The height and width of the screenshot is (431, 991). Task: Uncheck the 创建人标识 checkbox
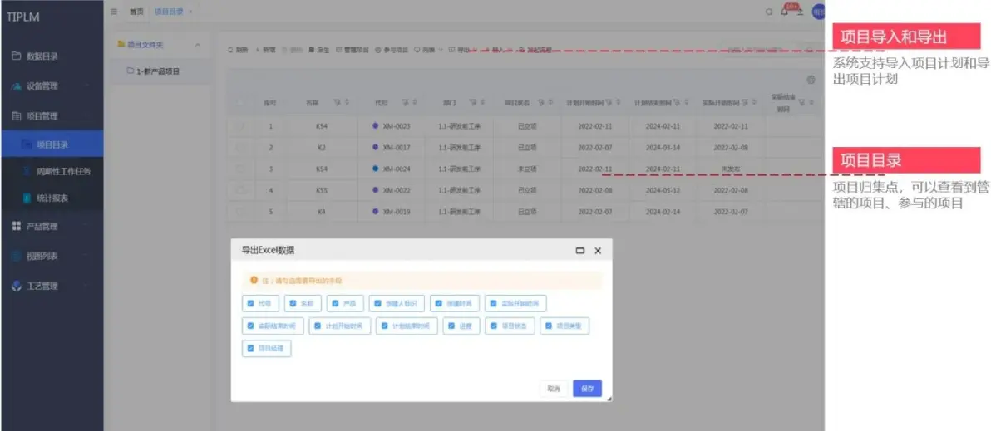coord(377,303)
